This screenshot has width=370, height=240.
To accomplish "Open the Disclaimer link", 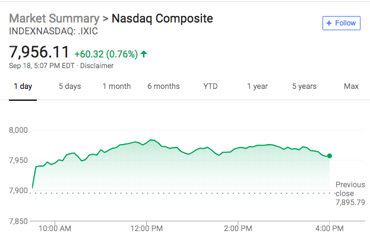I will coord(97,65).
